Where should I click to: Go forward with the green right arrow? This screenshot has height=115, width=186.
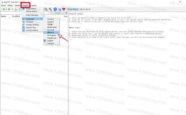click(x=9, y=9)
